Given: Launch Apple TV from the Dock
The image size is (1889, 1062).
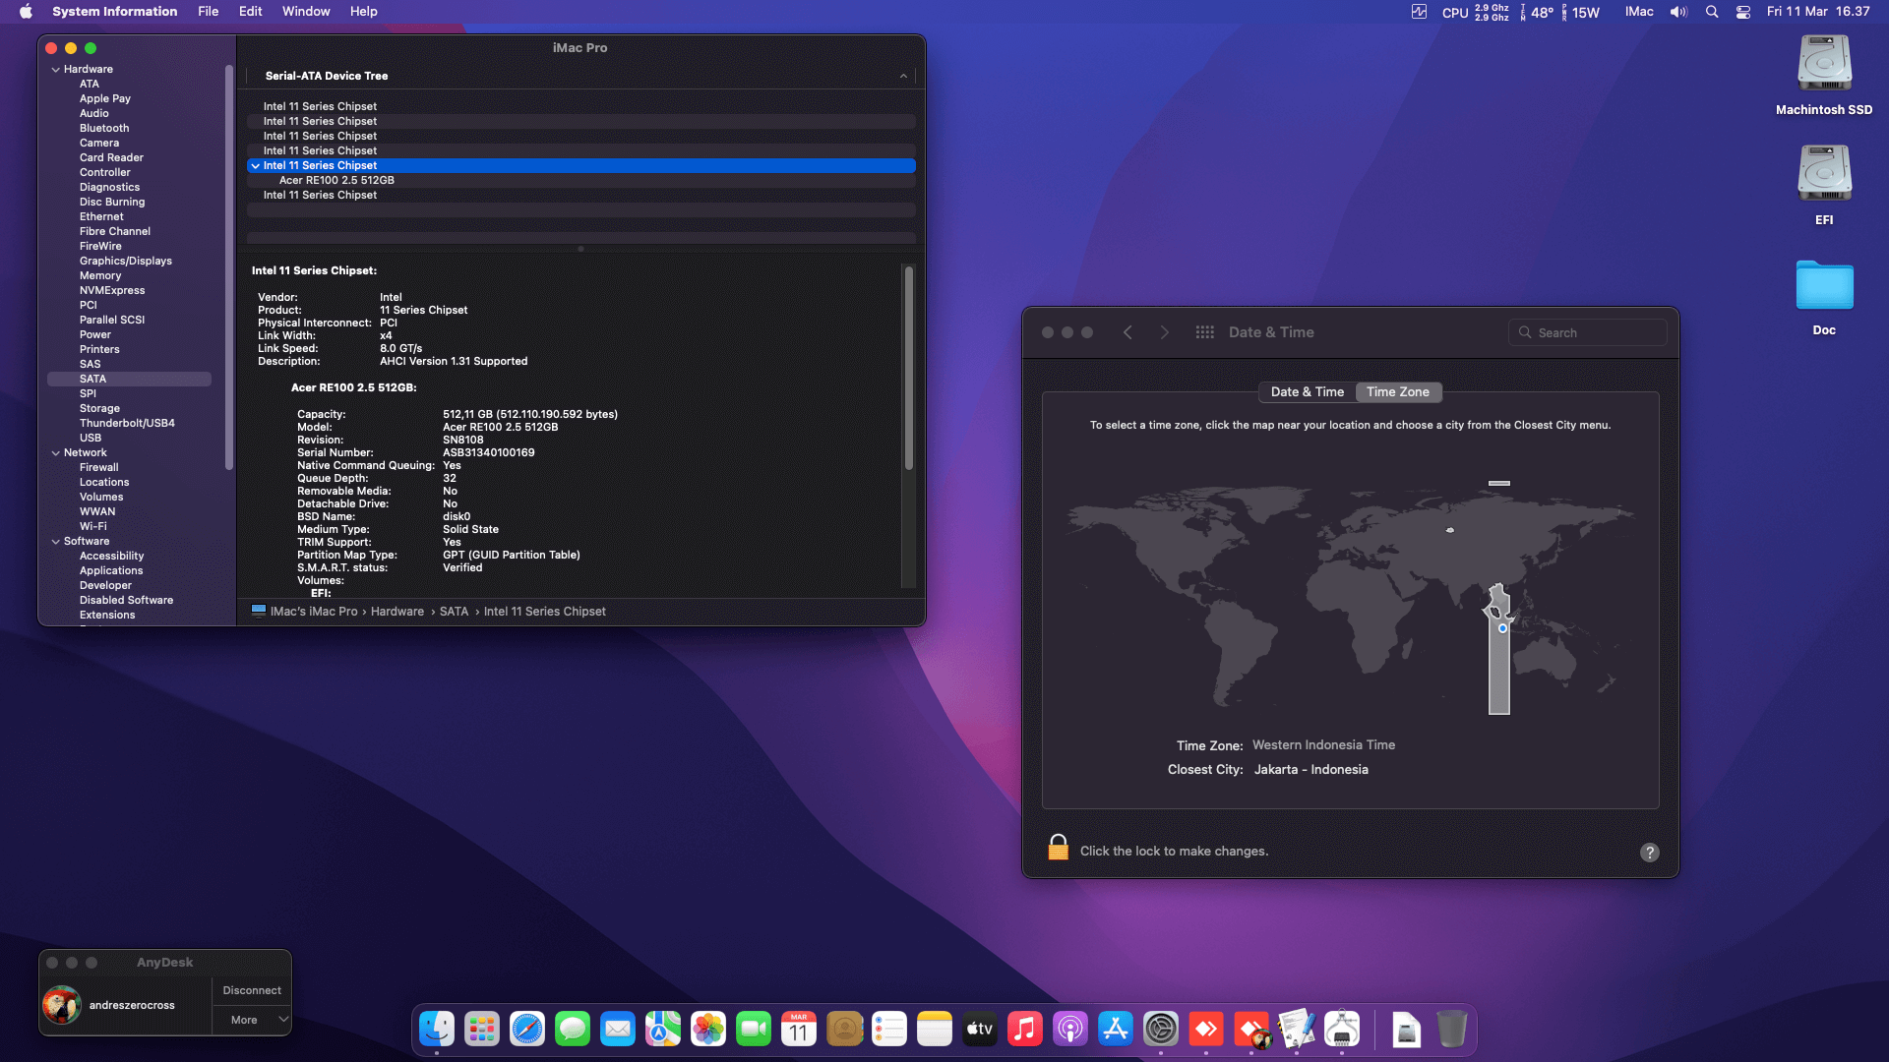Looking at the screenshot, I should click(980, 1030).
